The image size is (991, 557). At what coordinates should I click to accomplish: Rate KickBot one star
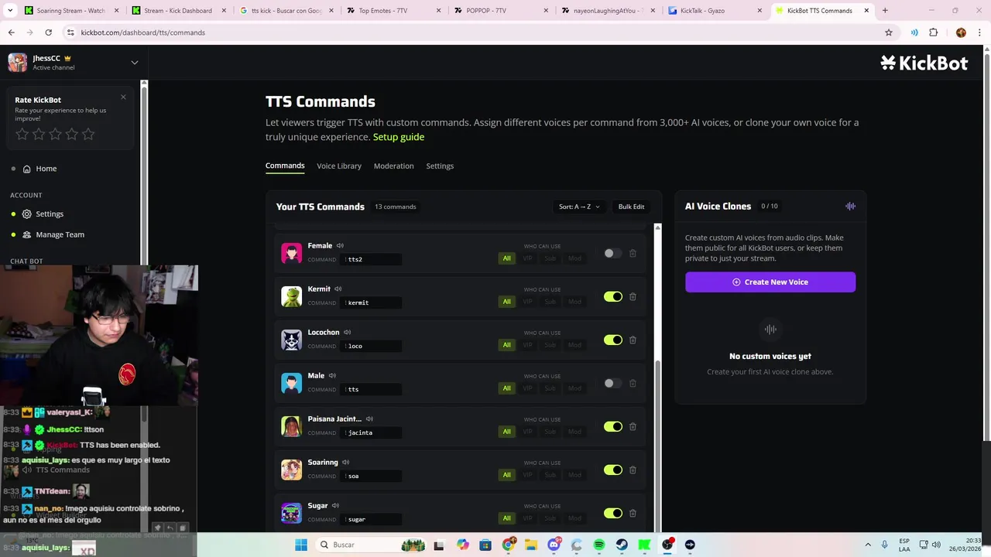pos(22,135)
